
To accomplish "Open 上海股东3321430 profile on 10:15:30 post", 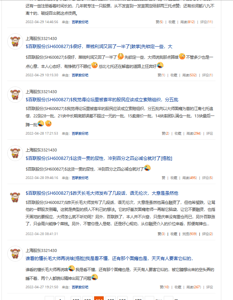I will click(41, 39).
